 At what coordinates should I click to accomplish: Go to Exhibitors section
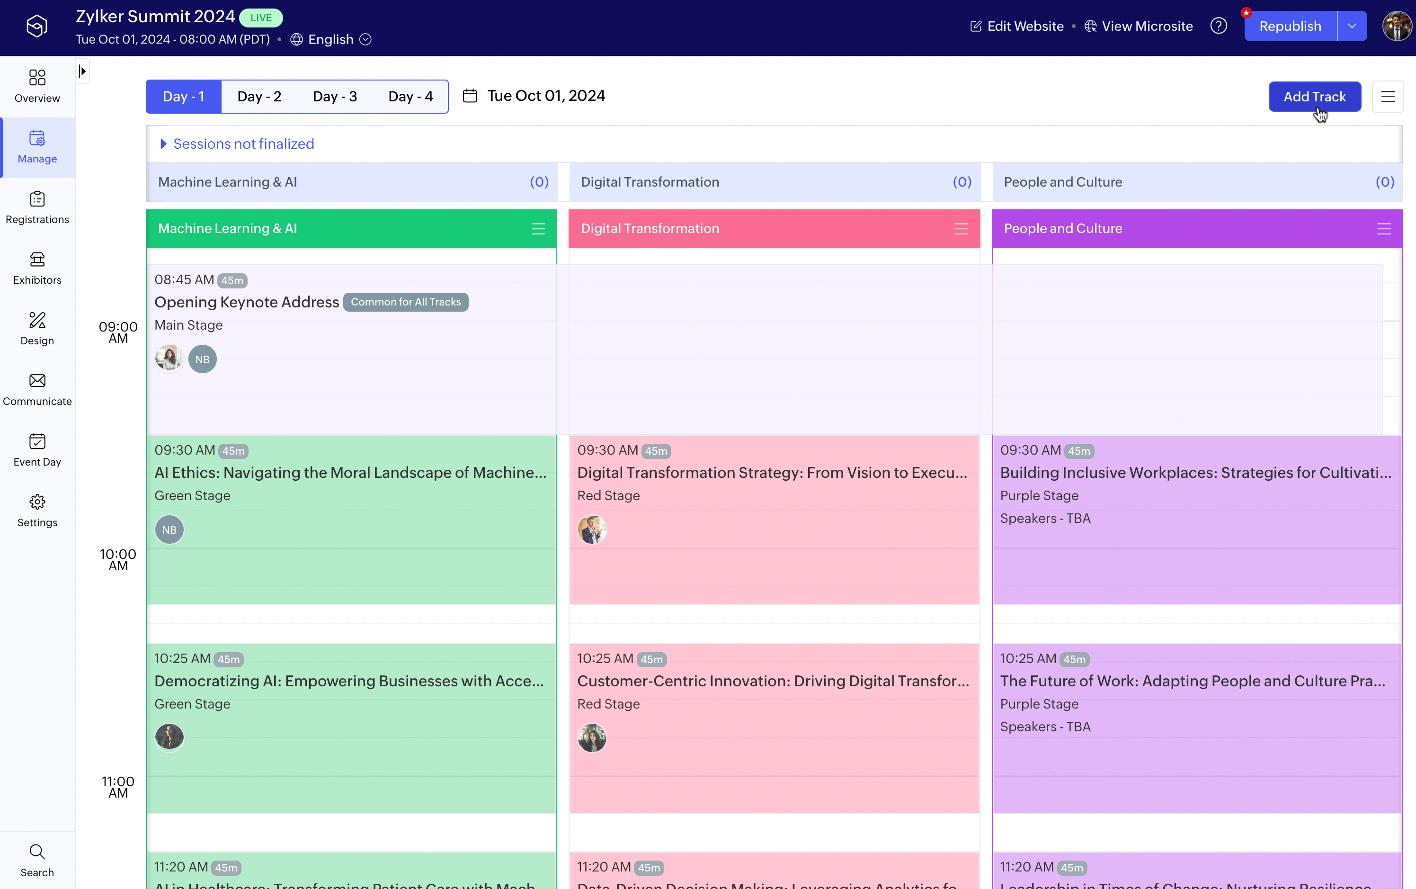click(37, 268)
